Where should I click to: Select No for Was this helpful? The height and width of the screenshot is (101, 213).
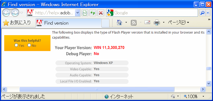click(29, 45)
